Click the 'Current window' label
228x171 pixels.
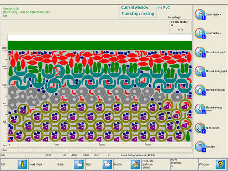pyautogui.click(x=135, y=7)
